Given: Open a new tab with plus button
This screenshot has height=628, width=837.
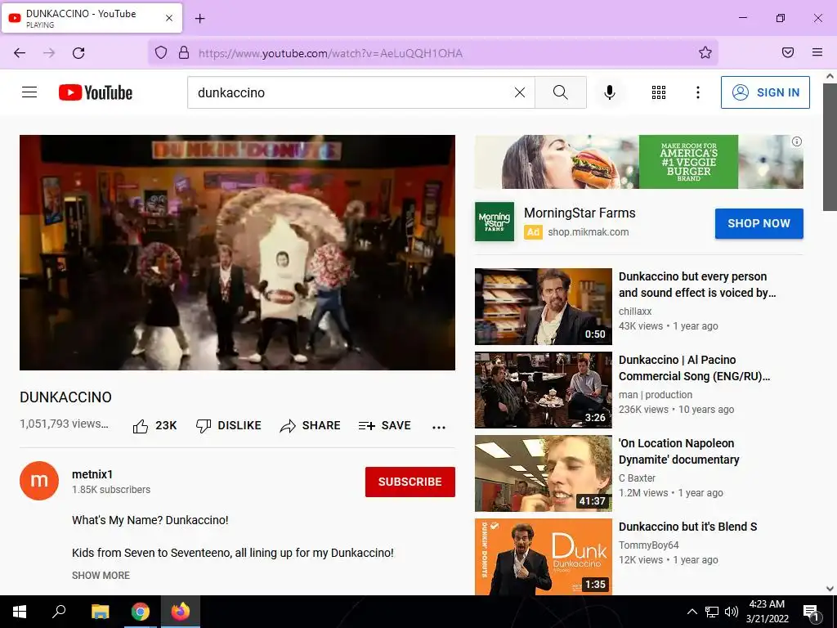Looking at the screenshot, I should [x=200, y=19].
